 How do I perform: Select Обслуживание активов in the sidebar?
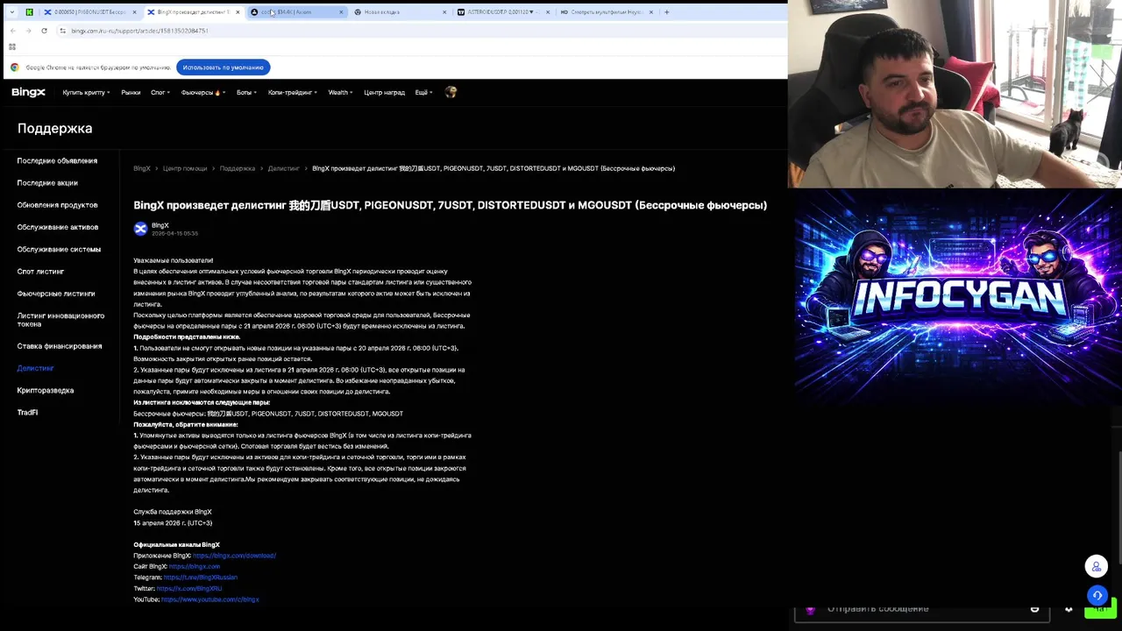coord(58,227)
